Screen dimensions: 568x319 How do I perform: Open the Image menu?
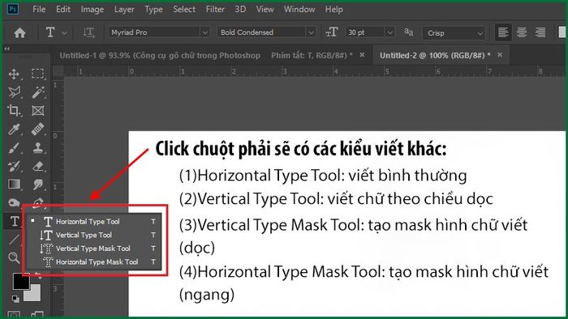pos(92,9)
